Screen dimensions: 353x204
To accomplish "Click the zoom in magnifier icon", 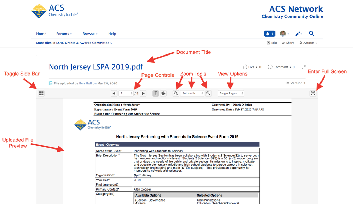I will click(x=208, y=93).
